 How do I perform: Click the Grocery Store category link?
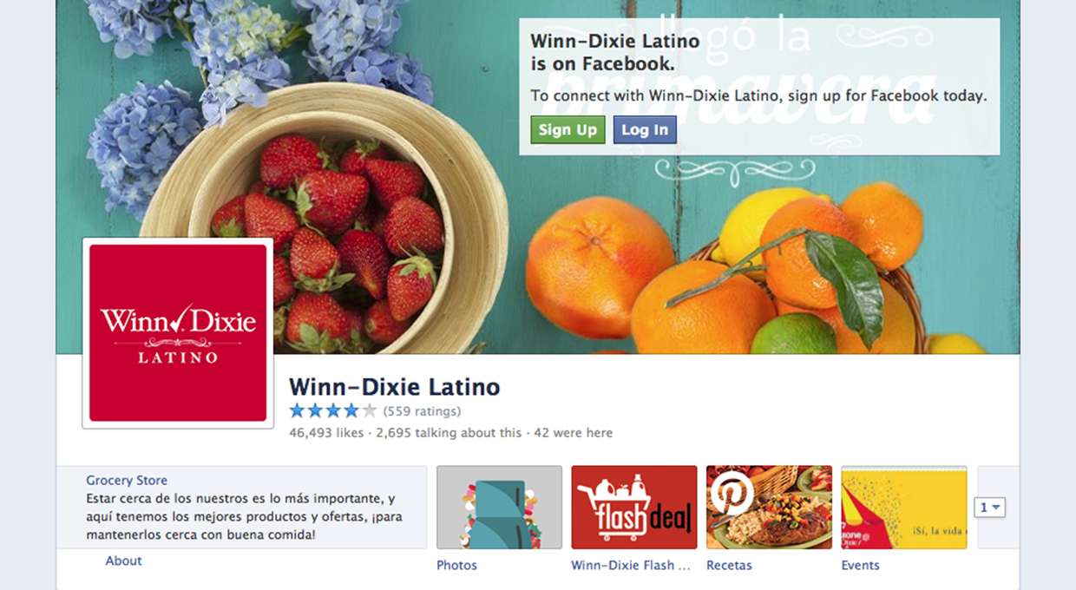pos(127,480)
